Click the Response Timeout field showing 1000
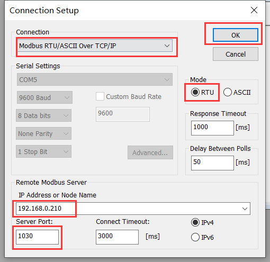 [212, 128]
